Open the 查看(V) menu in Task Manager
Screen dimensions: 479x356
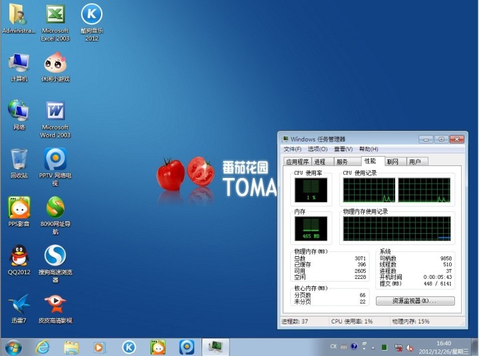[343, 149]
